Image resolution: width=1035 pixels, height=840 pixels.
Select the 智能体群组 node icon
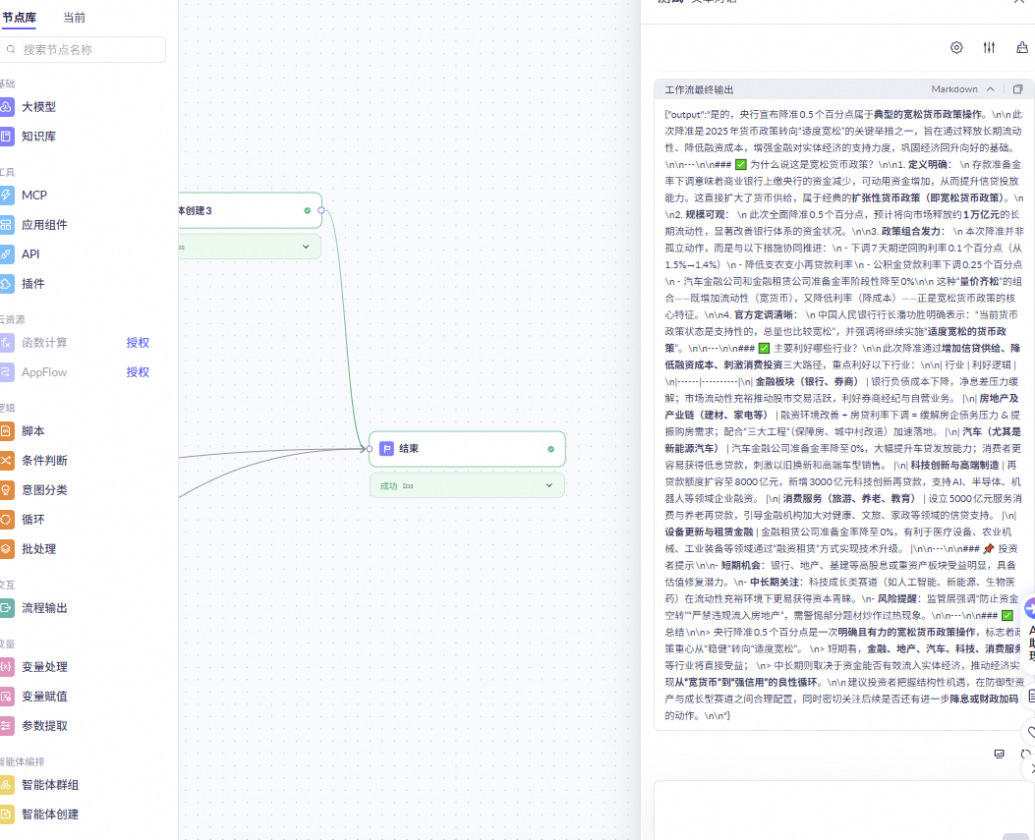(x=6, y=785)
